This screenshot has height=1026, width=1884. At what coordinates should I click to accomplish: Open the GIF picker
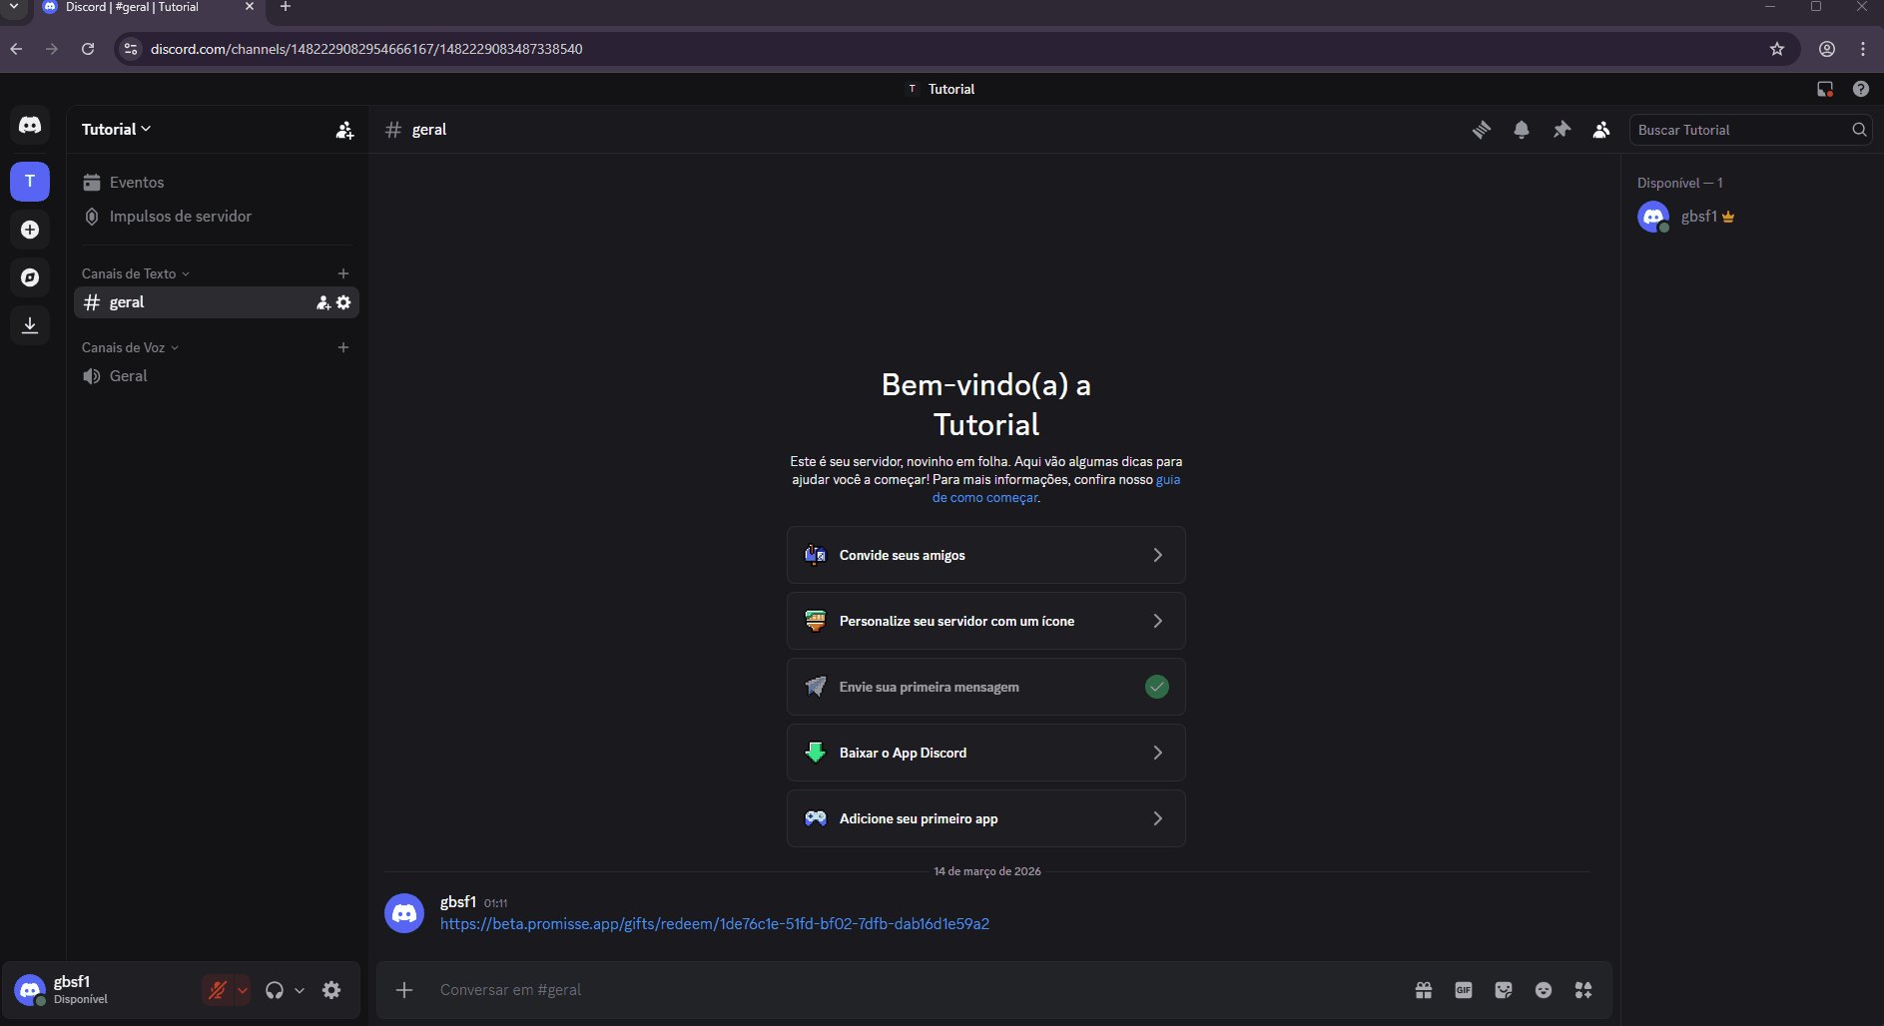coord(1464,990)
